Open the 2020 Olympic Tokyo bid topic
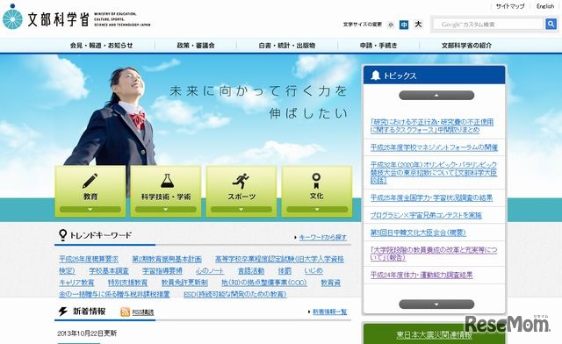Viewport: 562px width, 344px height. [x=434, y=173]
